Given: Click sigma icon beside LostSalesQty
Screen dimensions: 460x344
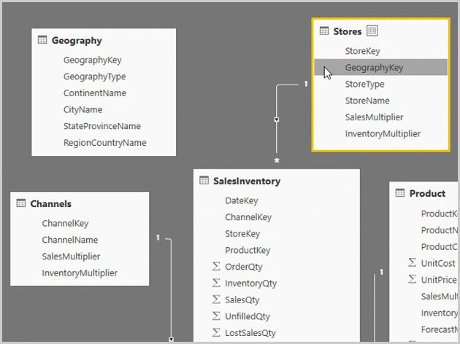Looking at the screenshot, I should tap(216, 332).
